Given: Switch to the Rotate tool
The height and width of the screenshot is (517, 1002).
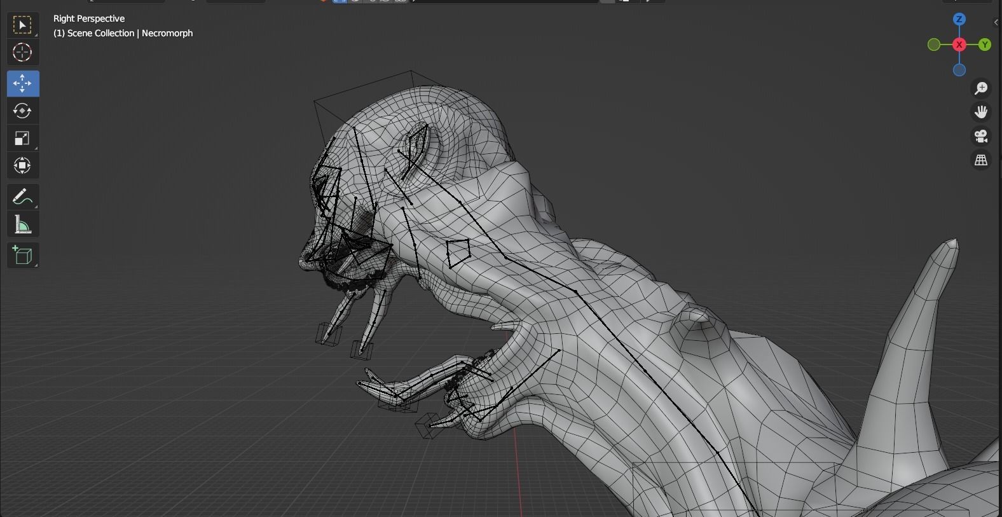Looking at the screenshot, I should pyautogui.click(x=23, y=111).
